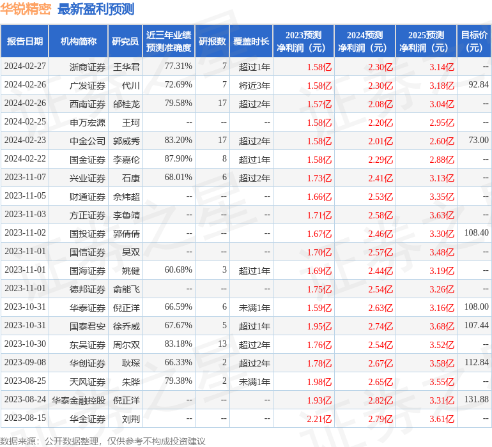Select the 报告日期 column header
The height and width of the screenshot is (447, 492).
25,41
